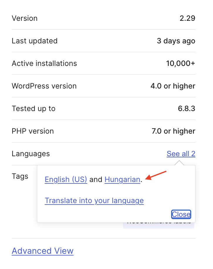This screenshot has height=269, width=213.
Task: Open the English (US) language link
Action: [x=66, y=179]
